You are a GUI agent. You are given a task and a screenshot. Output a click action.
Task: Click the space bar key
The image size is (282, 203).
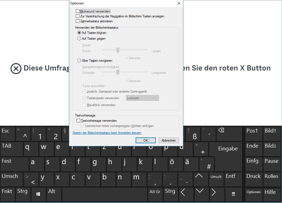click(x=105, y=194)
